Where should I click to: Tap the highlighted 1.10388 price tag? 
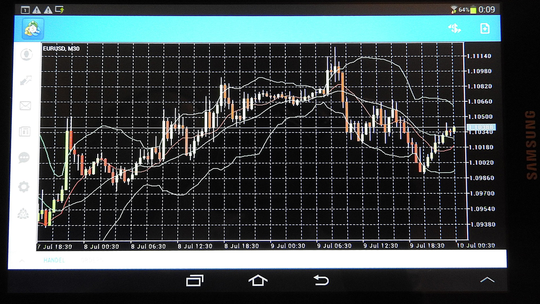click(481, 127)
